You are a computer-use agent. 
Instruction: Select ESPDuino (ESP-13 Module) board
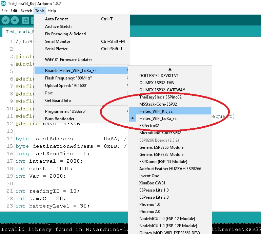tap(170, 162)
